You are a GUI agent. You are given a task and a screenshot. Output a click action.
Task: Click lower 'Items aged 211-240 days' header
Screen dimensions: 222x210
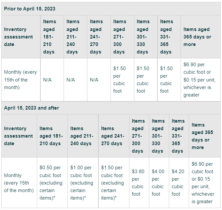click(83, 136)
